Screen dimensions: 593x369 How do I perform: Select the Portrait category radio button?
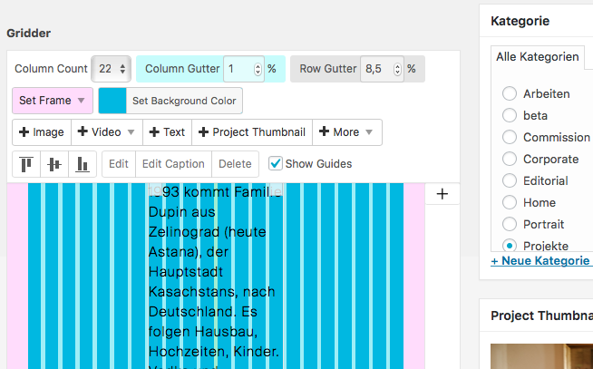[x=510, y=224]
